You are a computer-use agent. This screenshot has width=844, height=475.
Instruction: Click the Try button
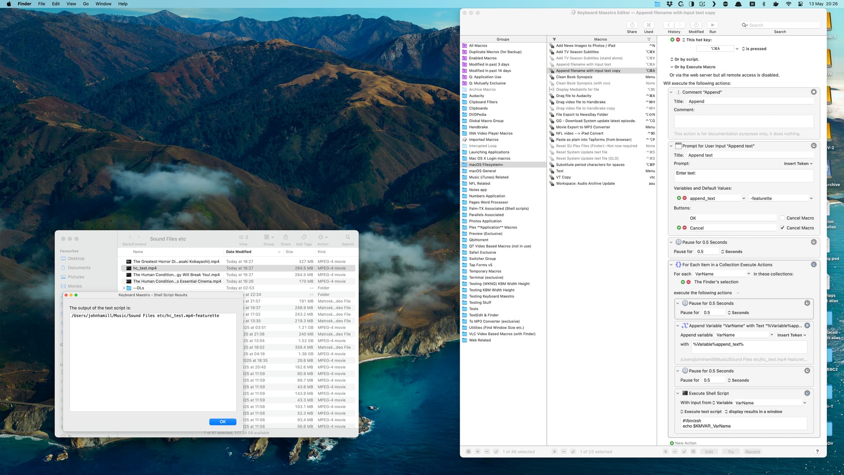731,452
